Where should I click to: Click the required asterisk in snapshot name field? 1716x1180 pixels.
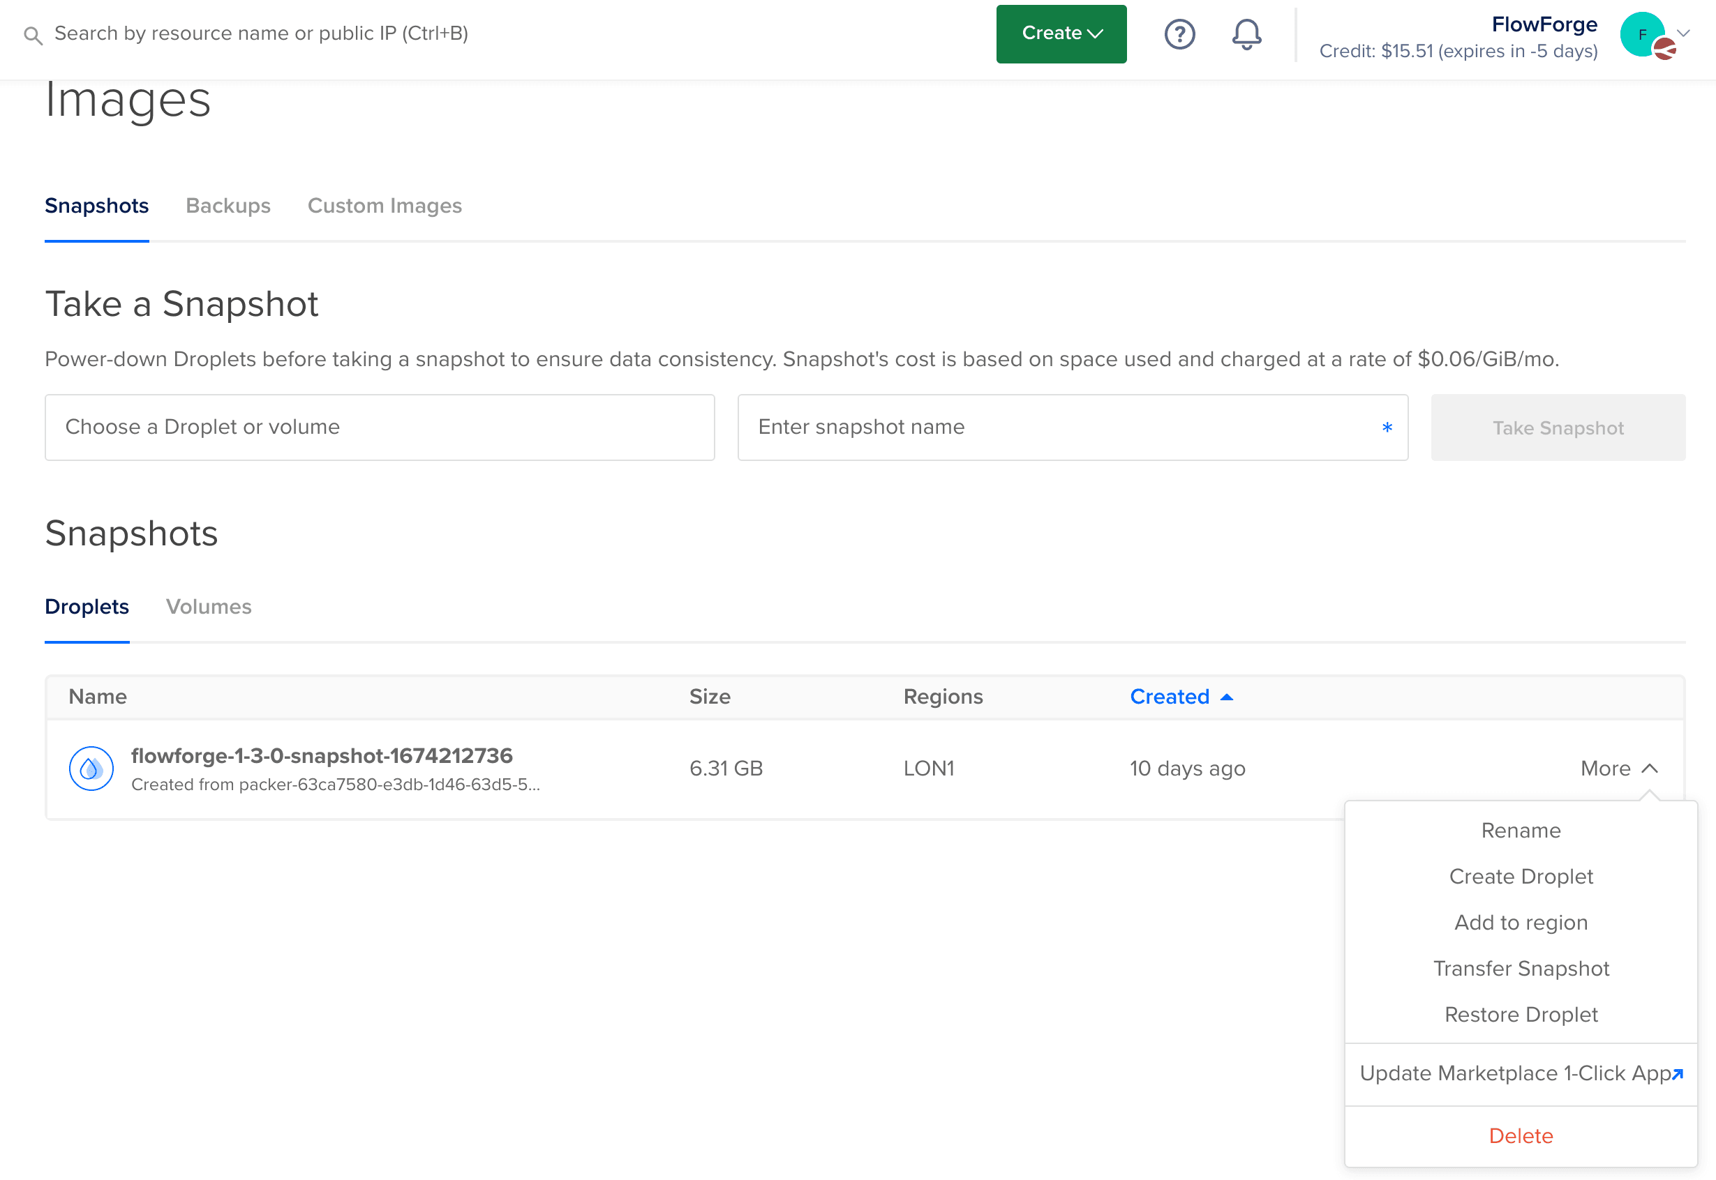1387,428
